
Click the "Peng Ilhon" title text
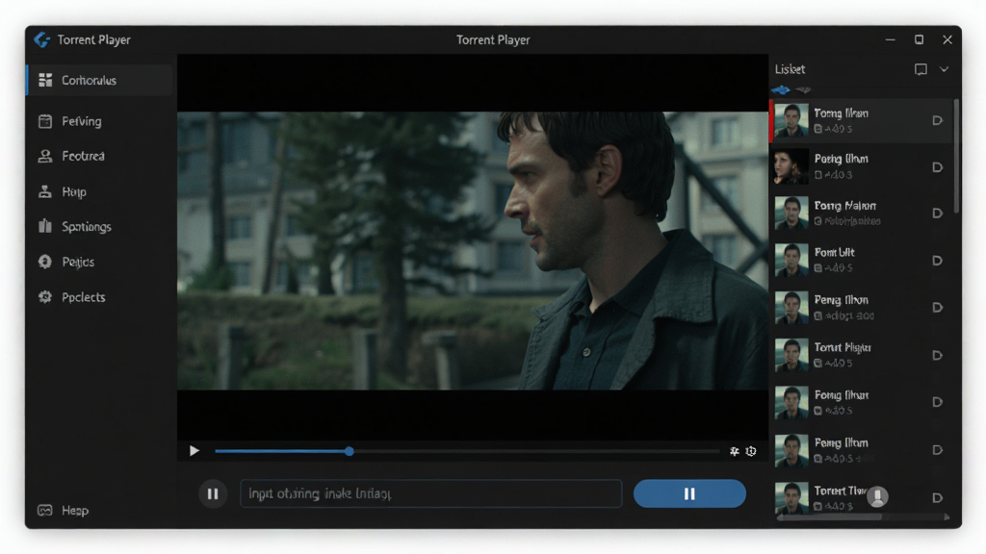[x=841, y=300]
